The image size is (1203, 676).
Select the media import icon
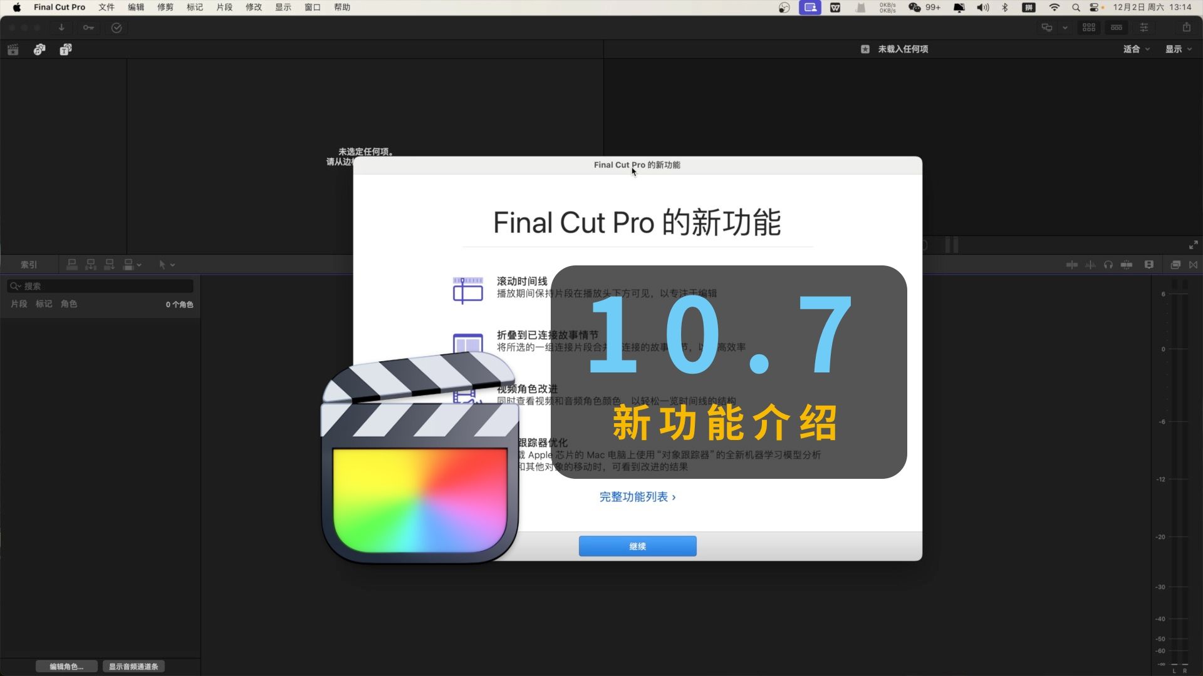[x=61, y=28]
